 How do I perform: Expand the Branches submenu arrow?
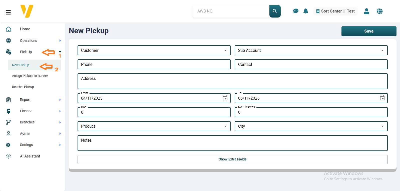click(x=60, y=122)
